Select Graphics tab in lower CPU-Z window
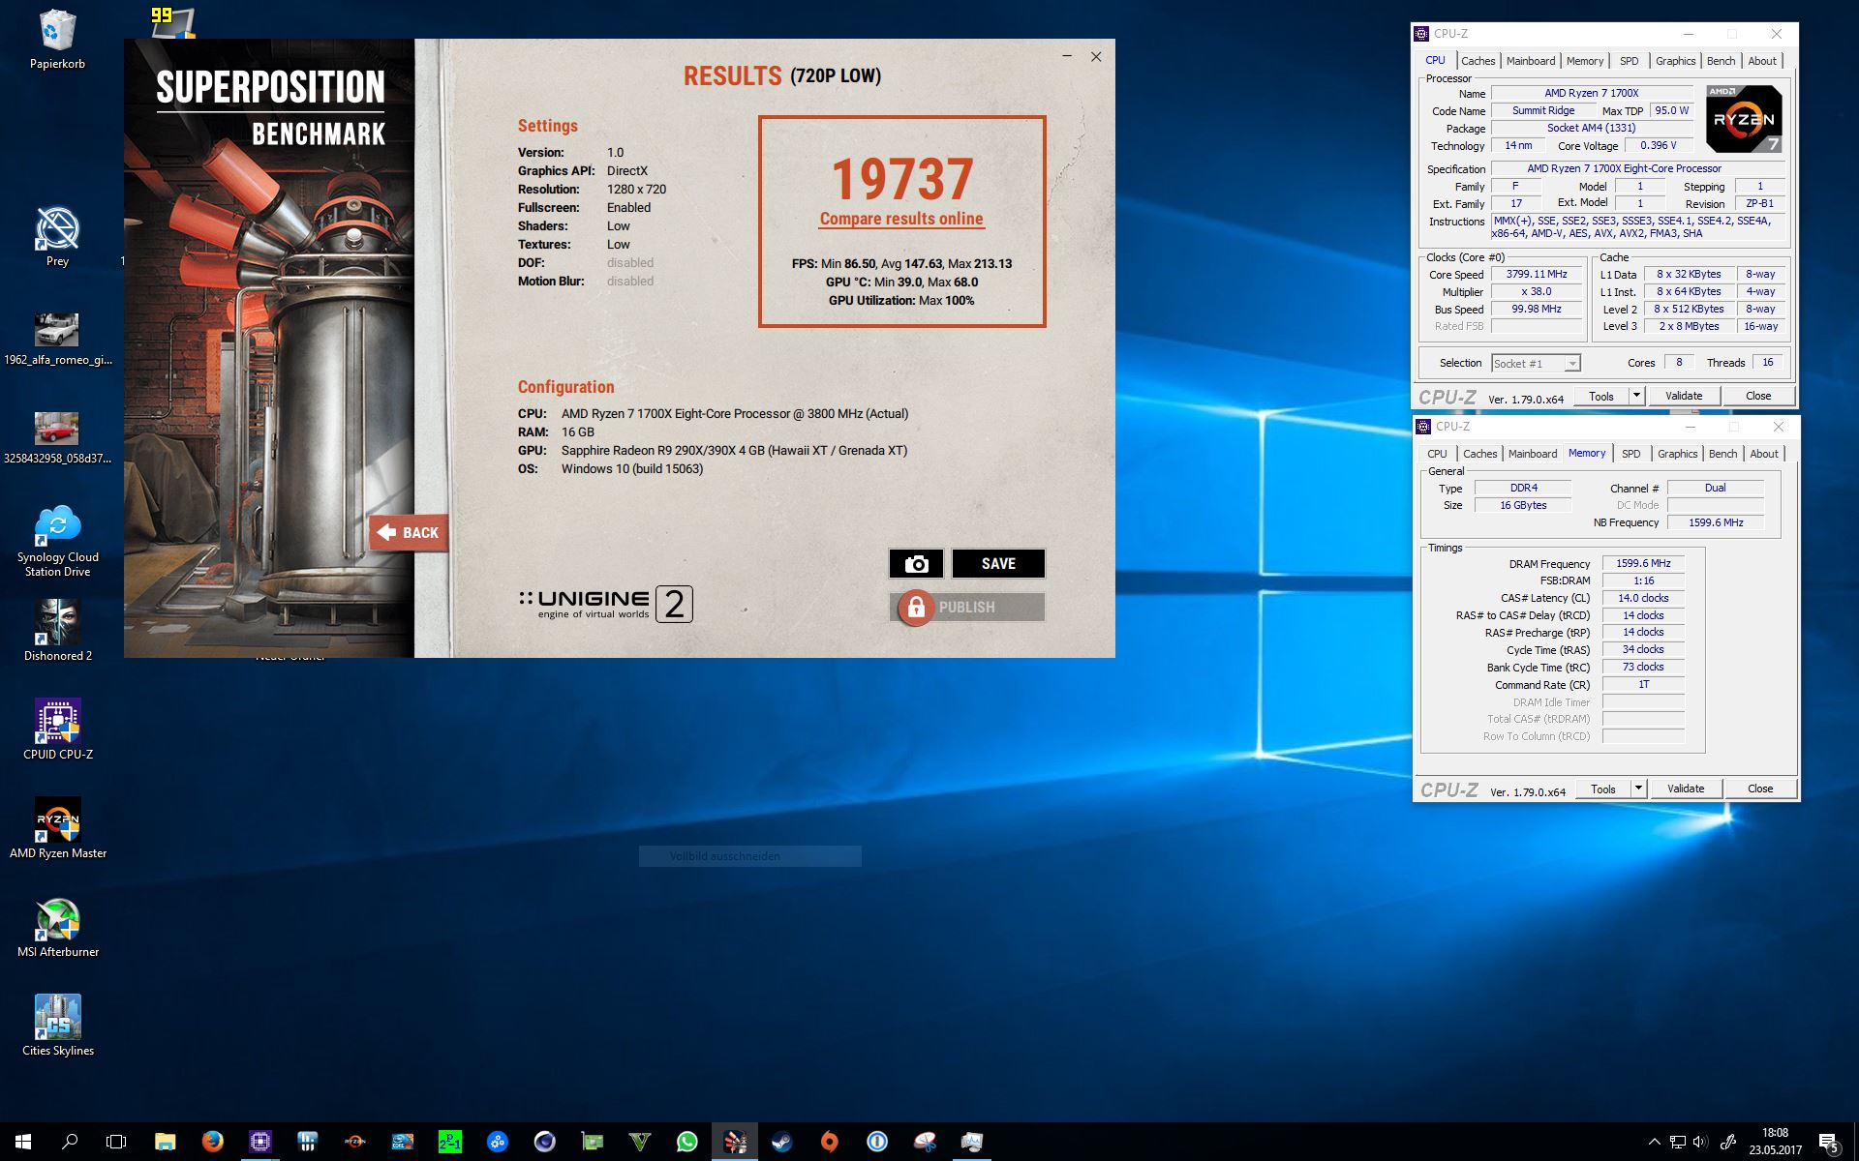1859x1161 pixels. (x=1677, y=454)
